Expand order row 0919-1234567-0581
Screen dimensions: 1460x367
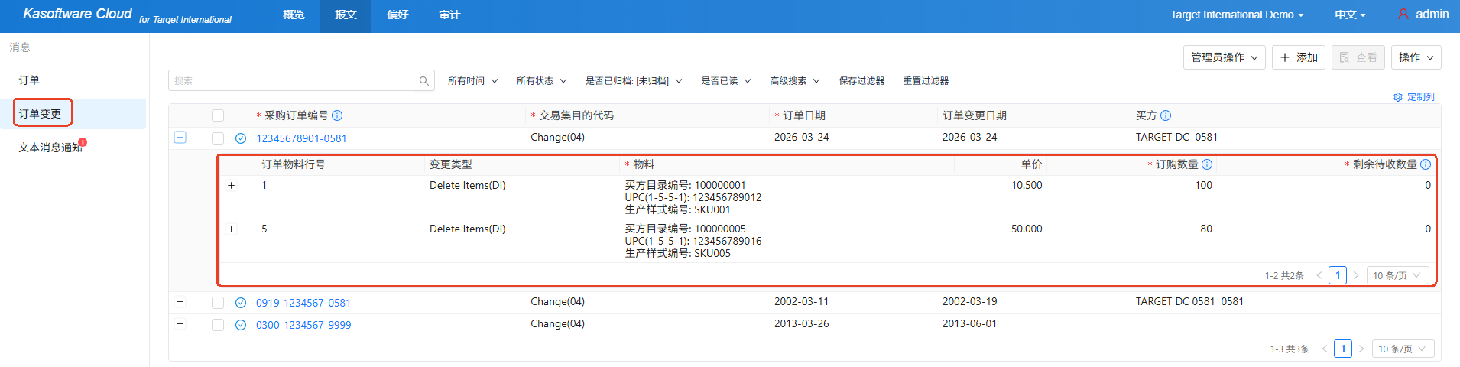pyautogui.click(x=180, y=302)
